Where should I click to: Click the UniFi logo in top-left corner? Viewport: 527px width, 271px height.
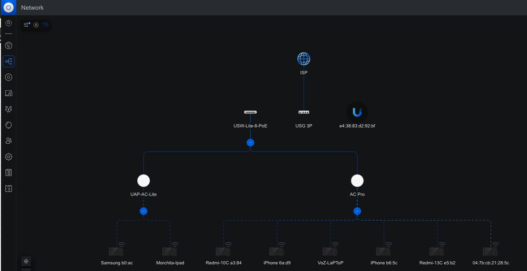[x=8, y=7]
